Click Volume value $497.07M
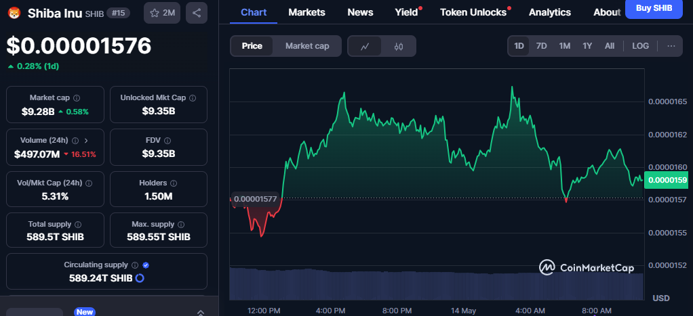 pyautogui.click(x=37, y=154)
